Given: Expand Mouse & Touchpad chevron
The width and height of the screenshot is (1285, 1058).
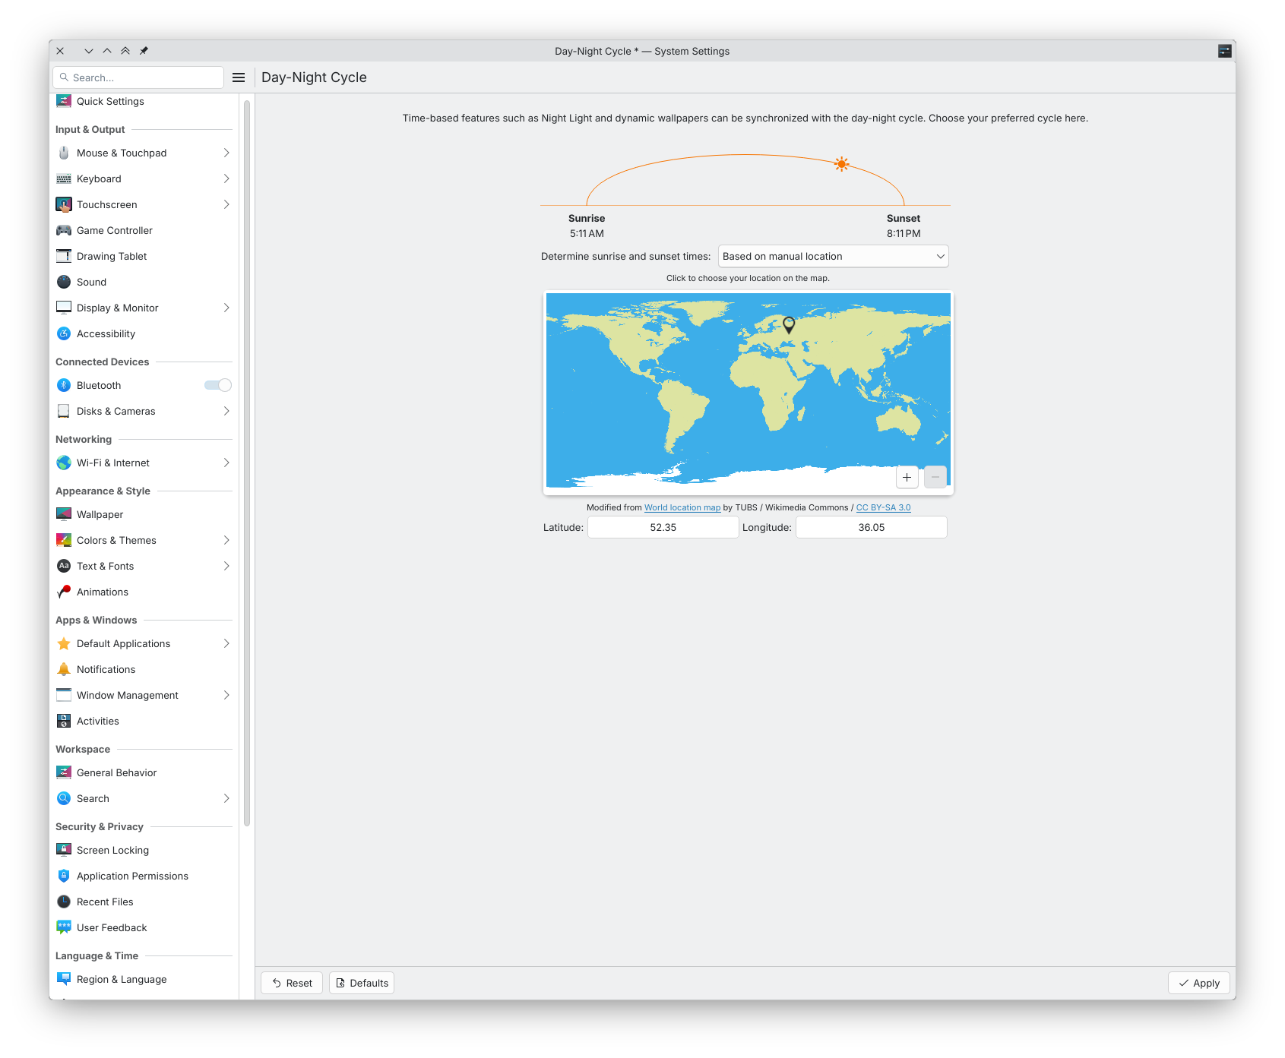Looking at the screenshot, I should [x=226, y=153].
